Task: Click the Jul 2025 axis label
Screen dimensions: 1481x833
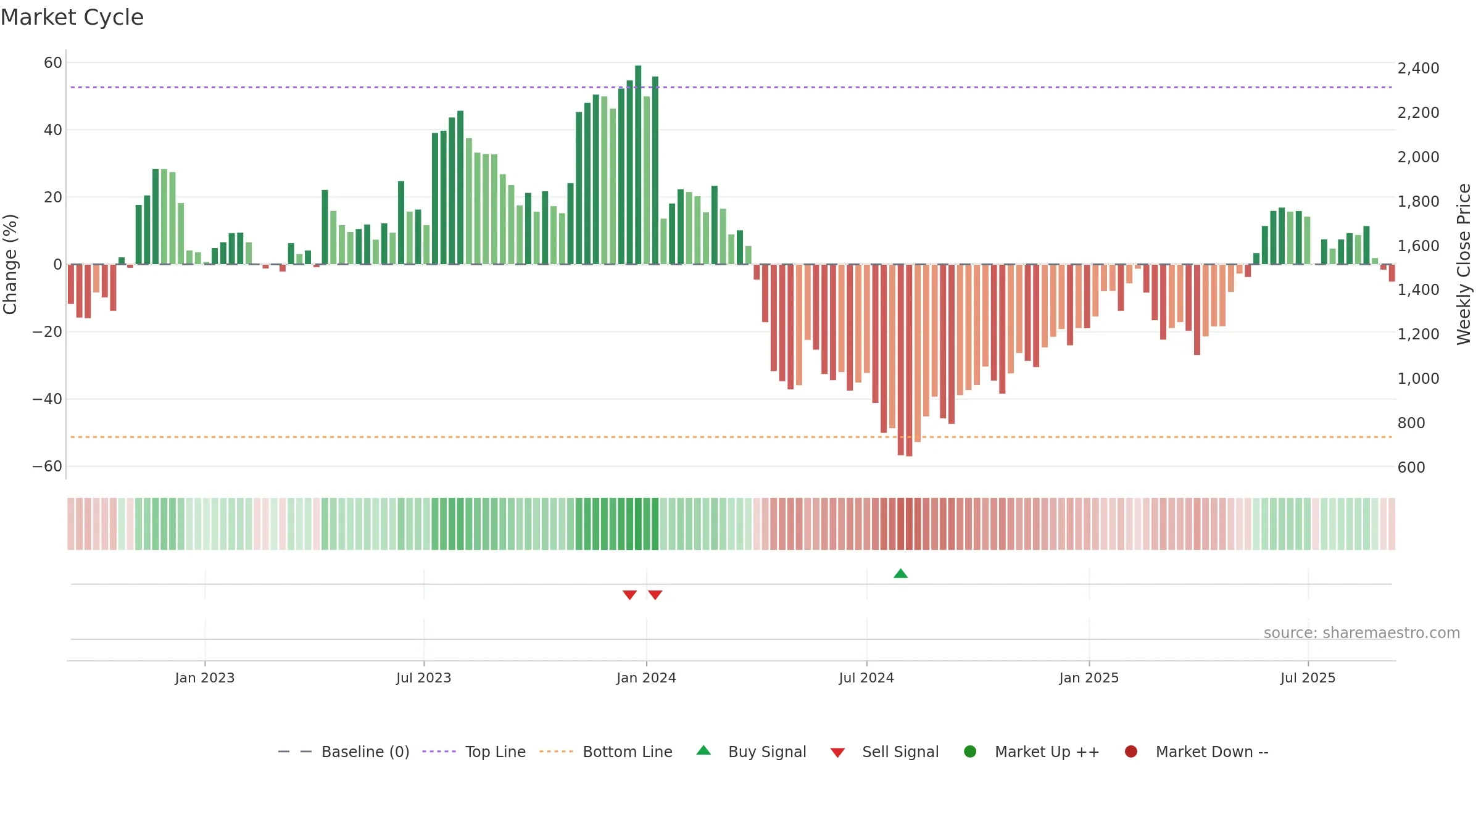Action: pos(1308,678)
